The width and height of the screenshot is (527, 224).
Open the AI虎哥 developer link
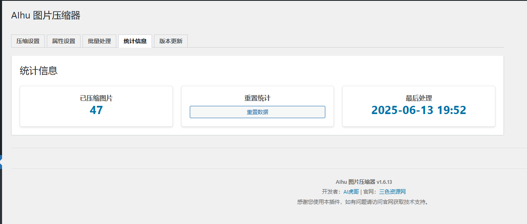[x=351, y=192]
